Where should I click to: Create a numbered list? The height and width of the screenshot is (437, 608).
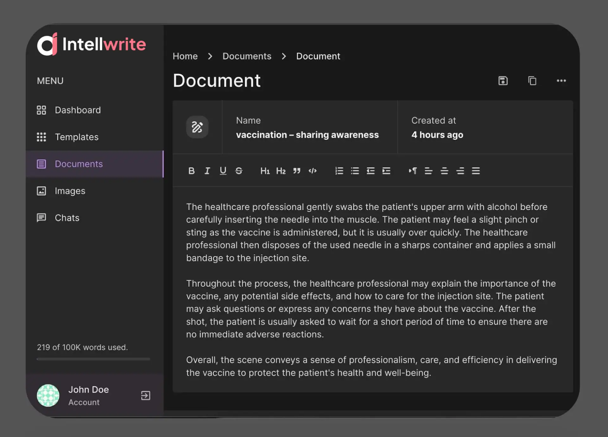click(x=339, y=171)
